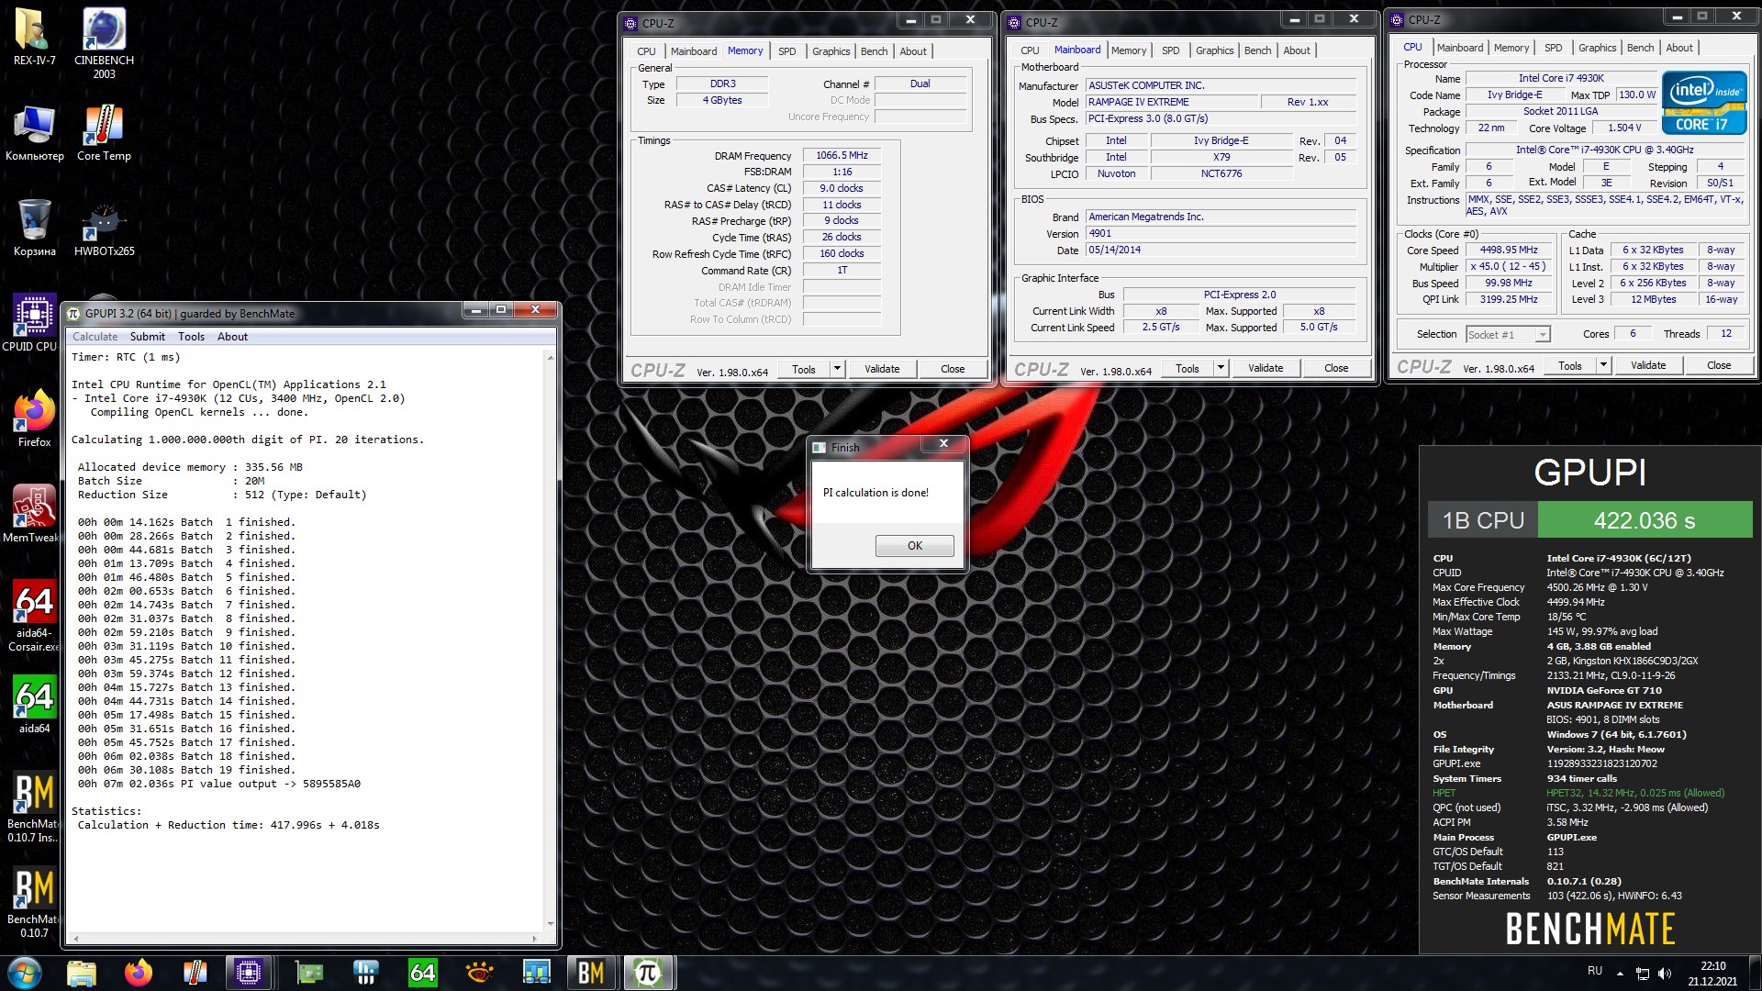Open About menu in GPUPI
Screen dimensions: 1762x991
(232, 337)
